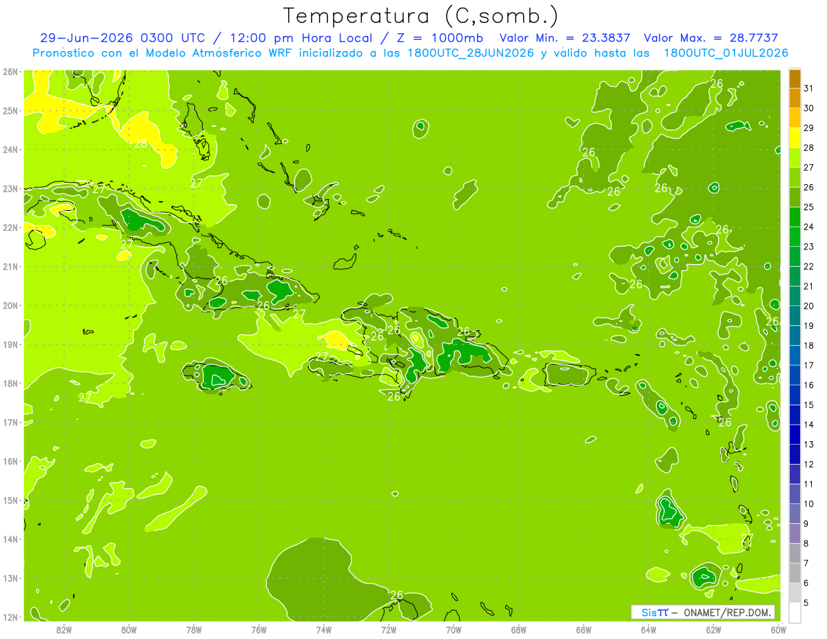Click the colorbar label "29"
The image size is (827, 639).
click(x=808, y=128)
